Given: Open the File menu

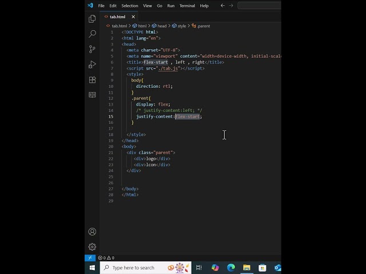Looking at the screenshot, I should [101, 6].
